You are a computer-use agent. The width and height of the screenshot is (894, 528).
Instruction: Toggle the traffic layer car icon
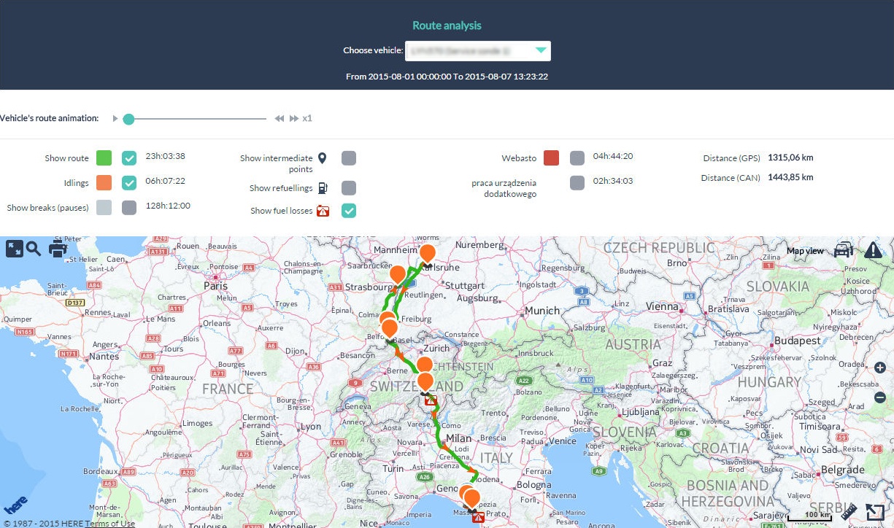(x=844, y=250)
